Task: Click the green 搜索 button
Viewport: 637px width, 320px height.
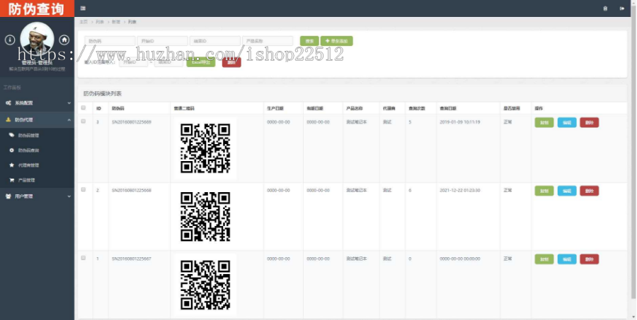Action: 309,41
